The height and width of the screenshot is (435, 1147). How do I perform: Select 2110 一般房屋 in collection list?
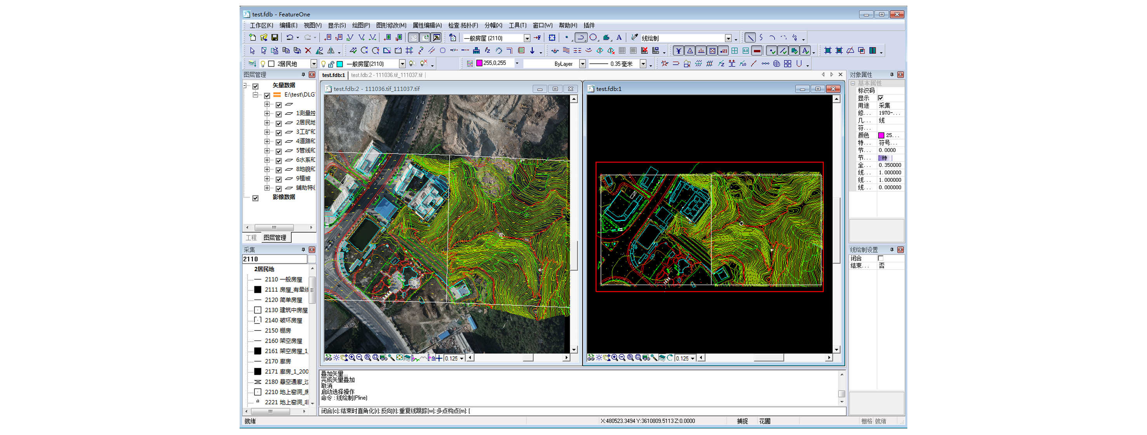(283, 280)
